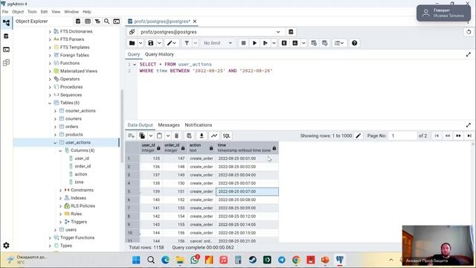Go to the next page of results

[x=458, y=135]
